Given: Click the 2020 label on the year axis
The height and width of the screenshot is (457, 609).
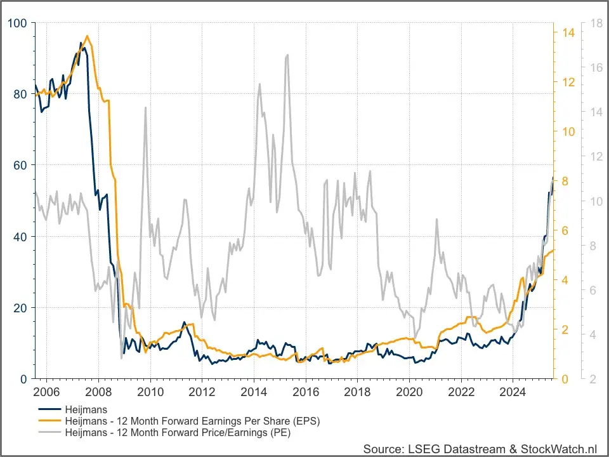Looking at the screenshot, I should coord(409,392).
